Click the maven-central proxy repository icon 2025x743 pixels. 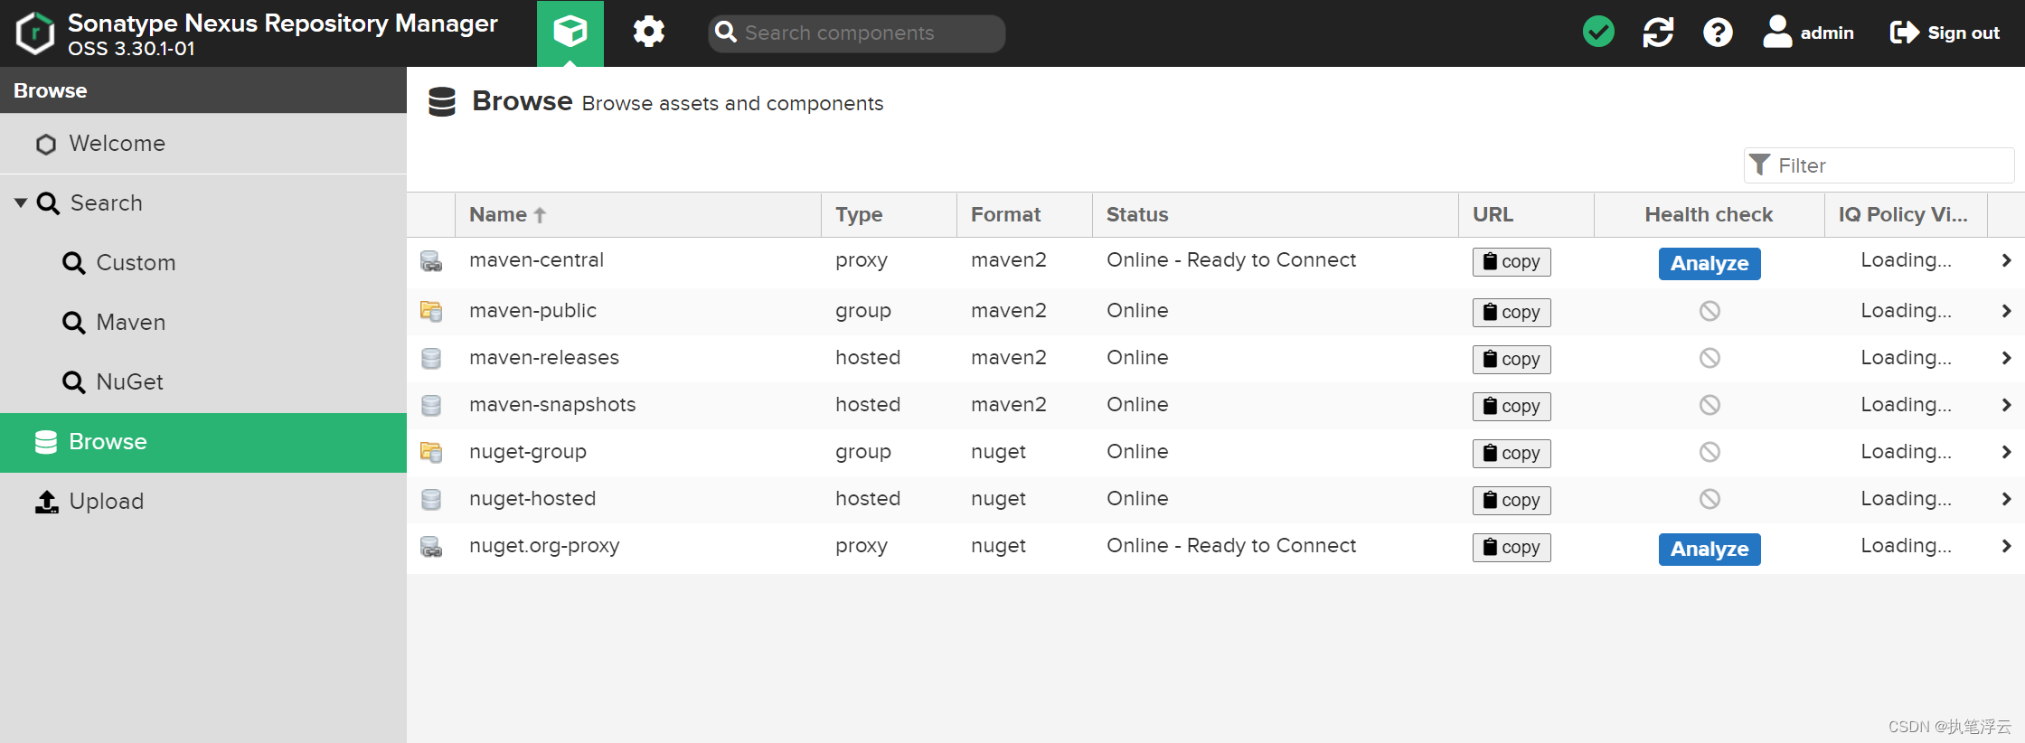pos(431,261)
